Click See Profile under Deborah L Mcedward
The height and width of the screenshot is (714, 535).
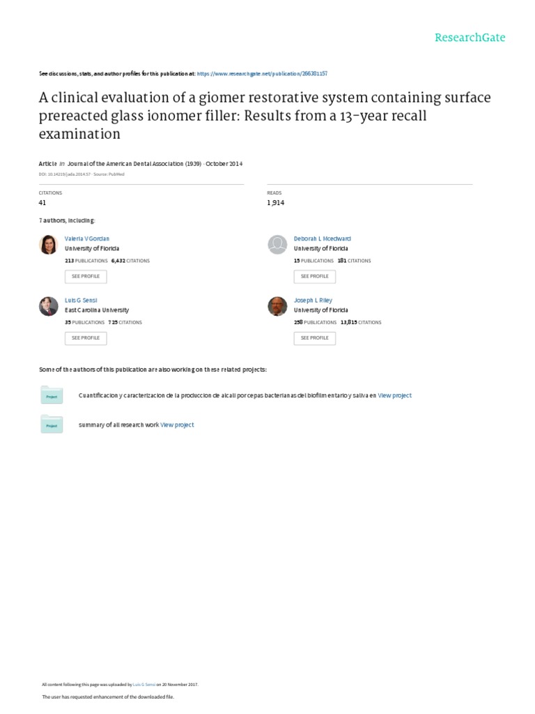pos(315,276)
